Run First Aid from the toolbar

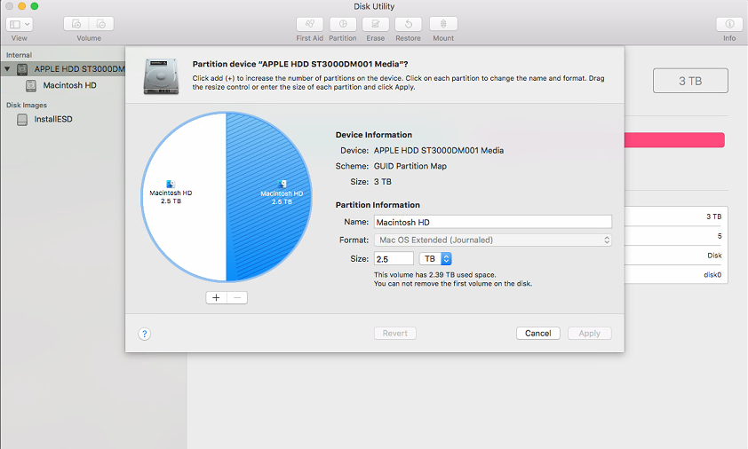point(310,24)
